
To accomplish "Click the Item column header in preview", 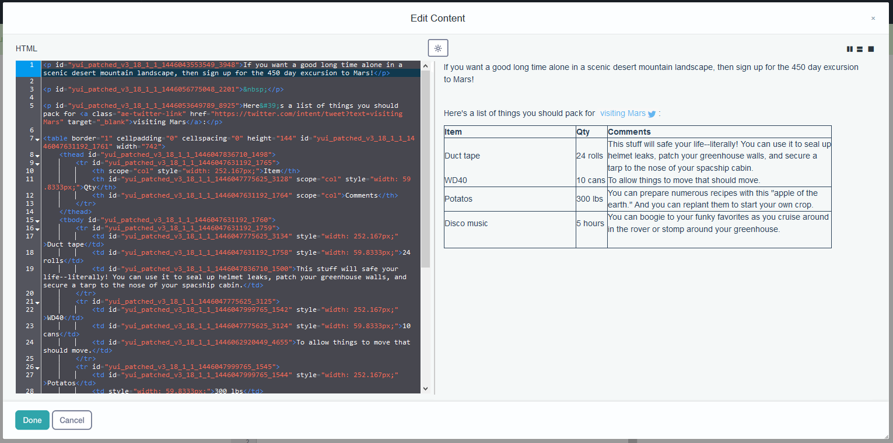I will click(510, 132).
